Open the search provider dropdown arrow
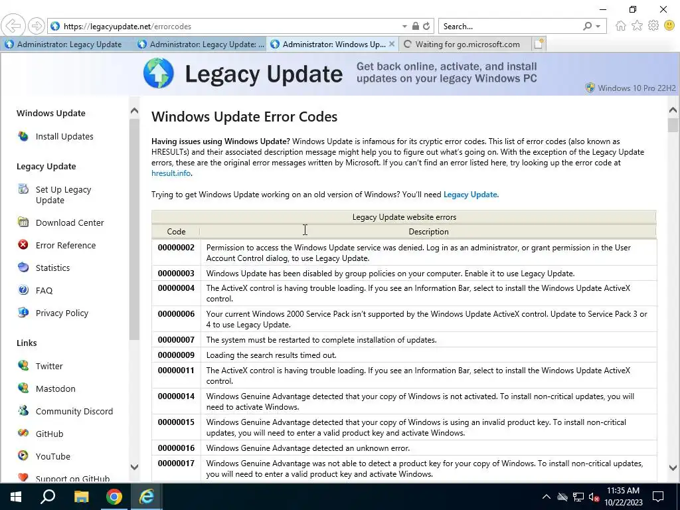 click(598, 27)
